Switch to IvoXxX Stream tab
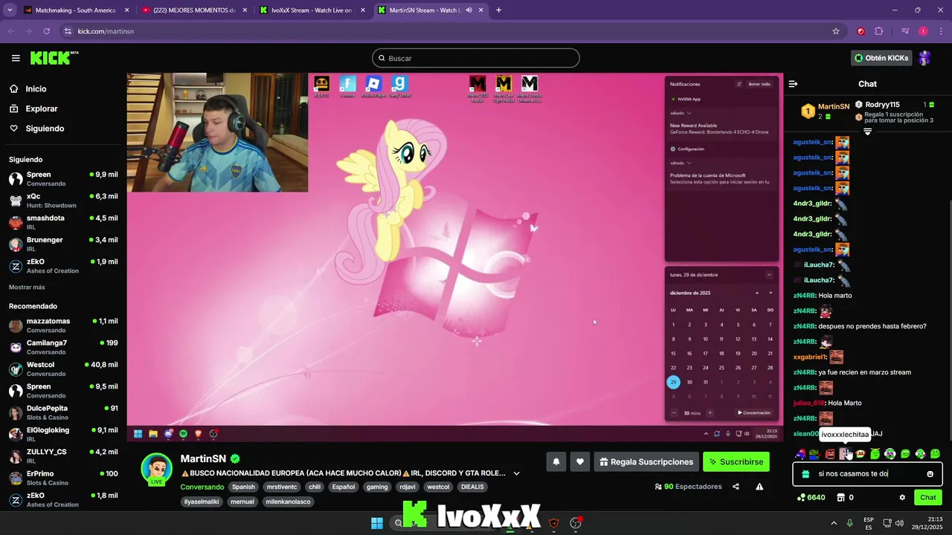The width and height of the screenshot is (952, 535). [x=312, y=10]
